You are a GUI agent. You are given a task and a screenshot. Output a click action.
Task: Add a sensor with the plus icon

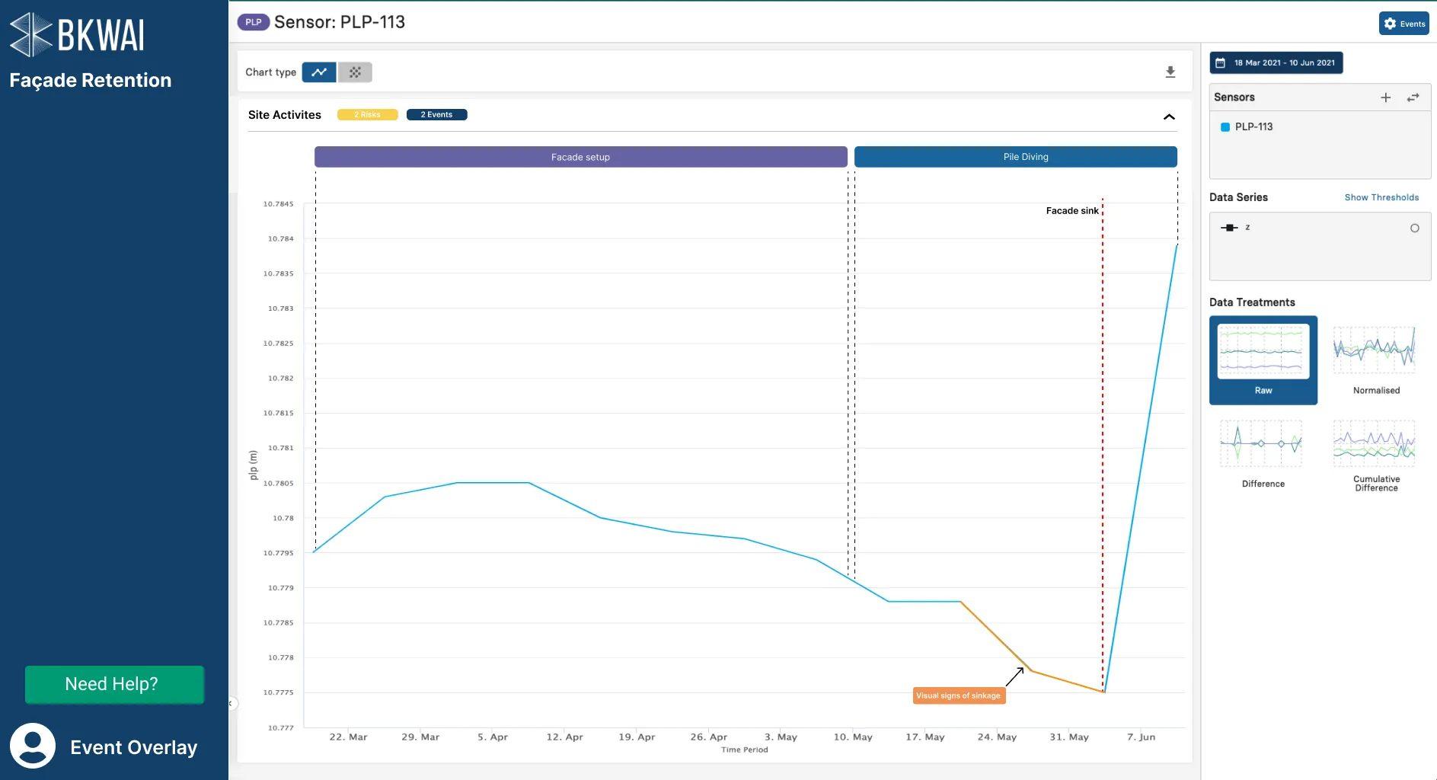click(1386, 97)
